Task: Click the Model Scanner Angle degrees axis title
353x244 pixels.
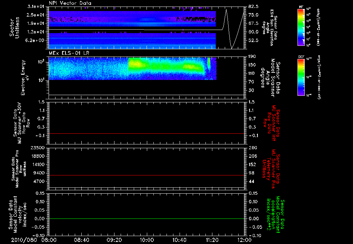Action: pos(270,78)
